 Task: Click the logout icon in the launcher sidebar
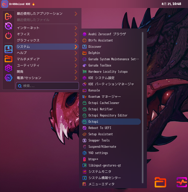point(8,16)
